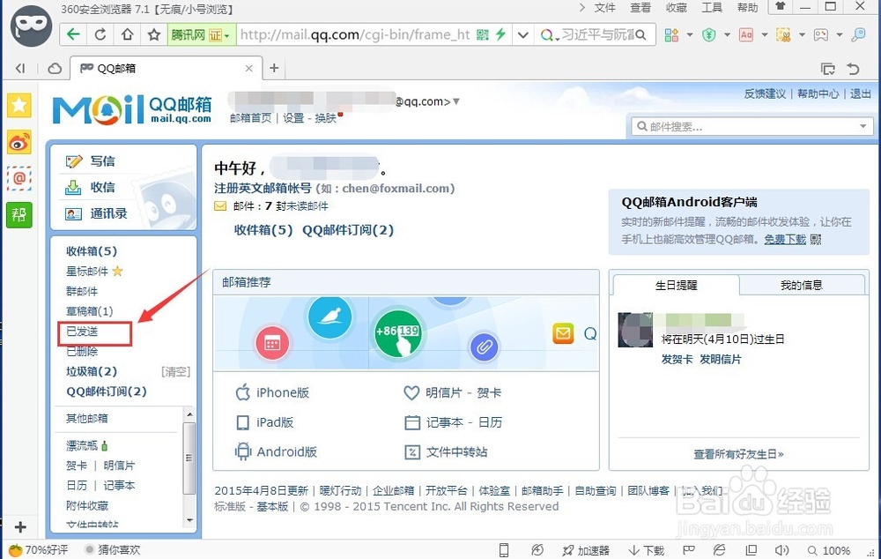Image resolution: width=881 pixels, height=559 pixels.
Task: Click the QR code icon in the address bar
Action: pos(482,35)
